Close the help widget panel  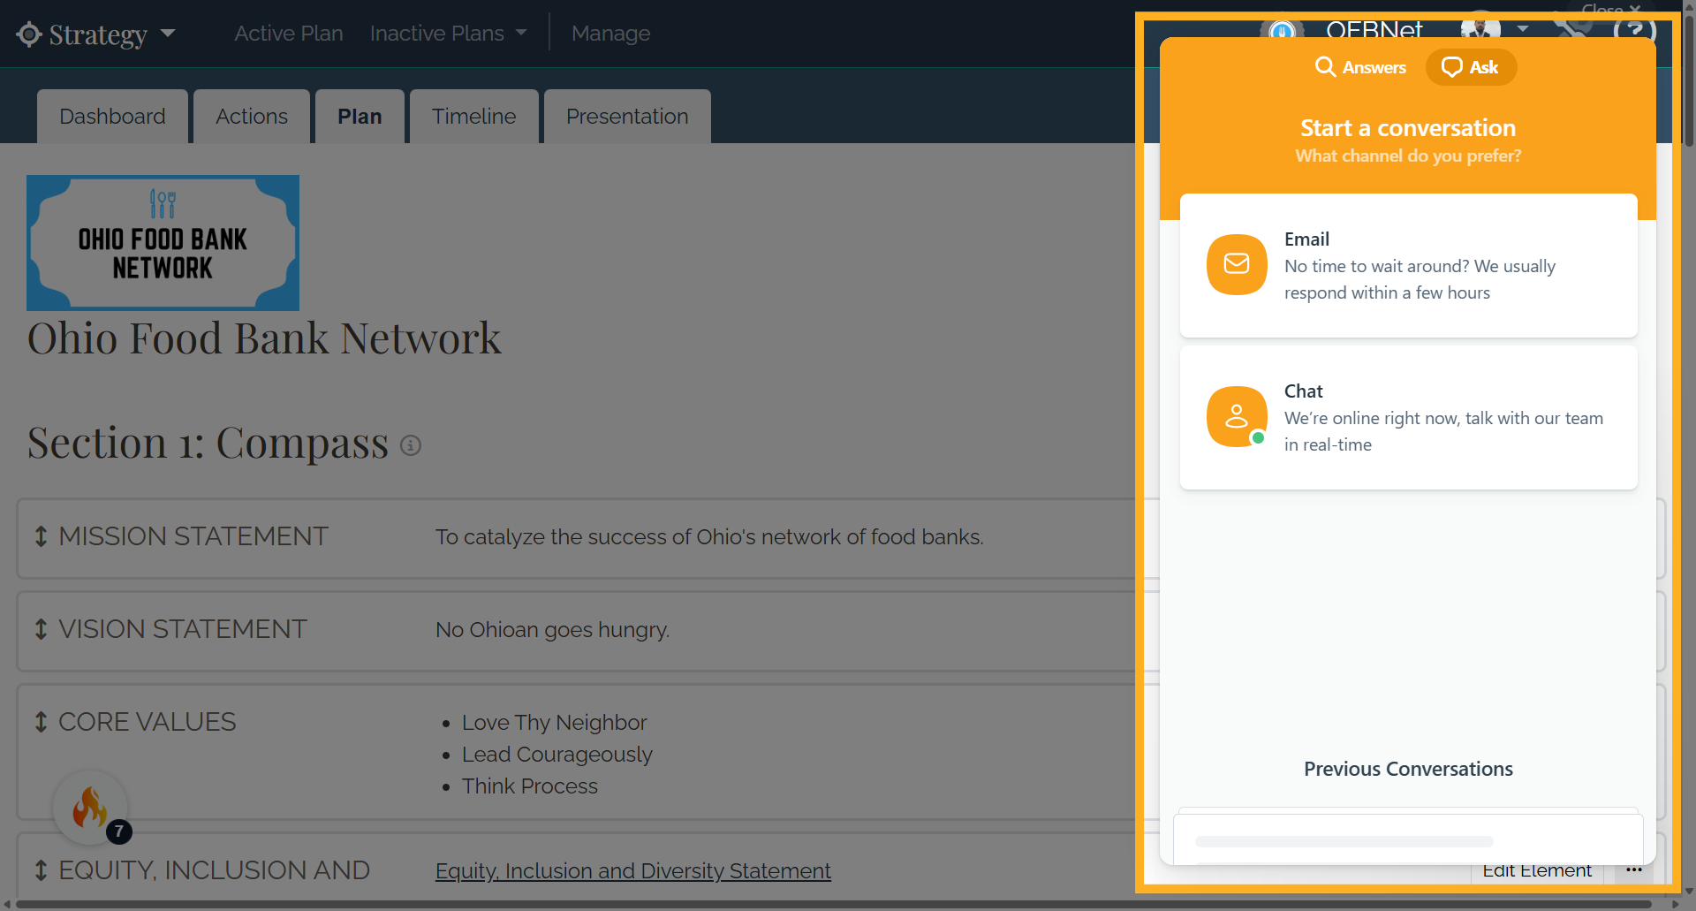[1611, 9]
